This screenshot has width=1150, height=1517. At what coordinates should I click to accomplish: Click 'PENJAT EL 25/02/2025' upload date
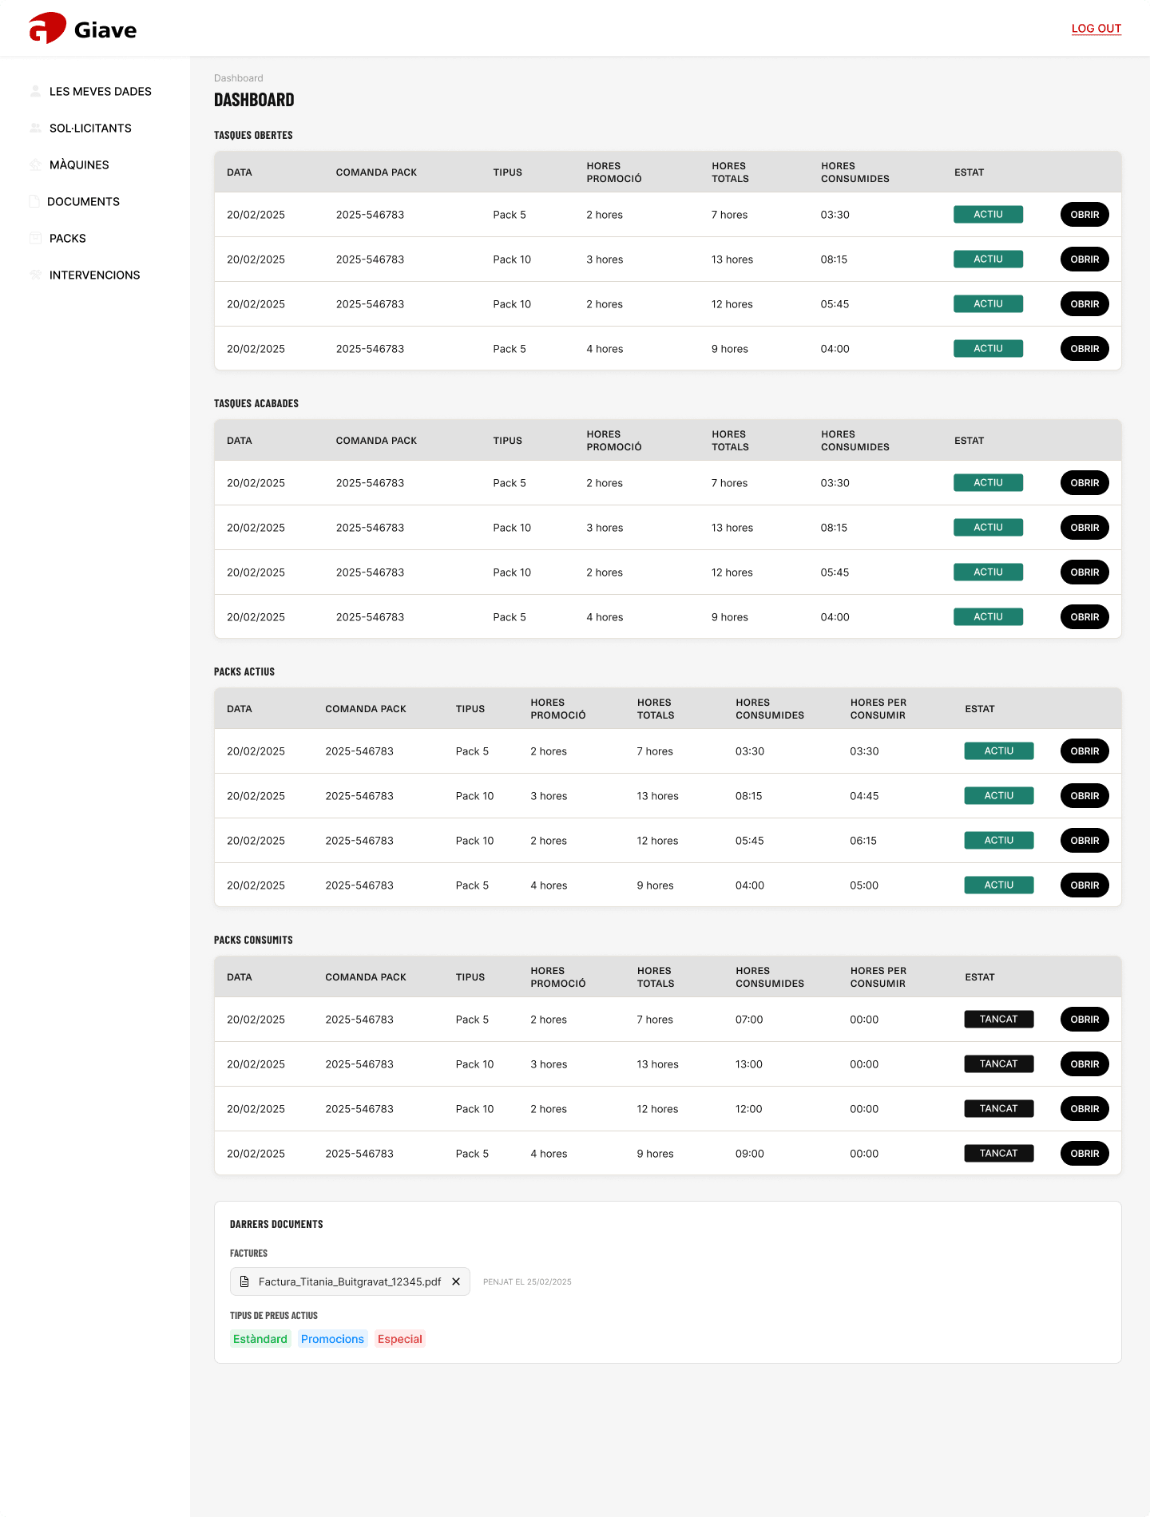pos(527,1281)
